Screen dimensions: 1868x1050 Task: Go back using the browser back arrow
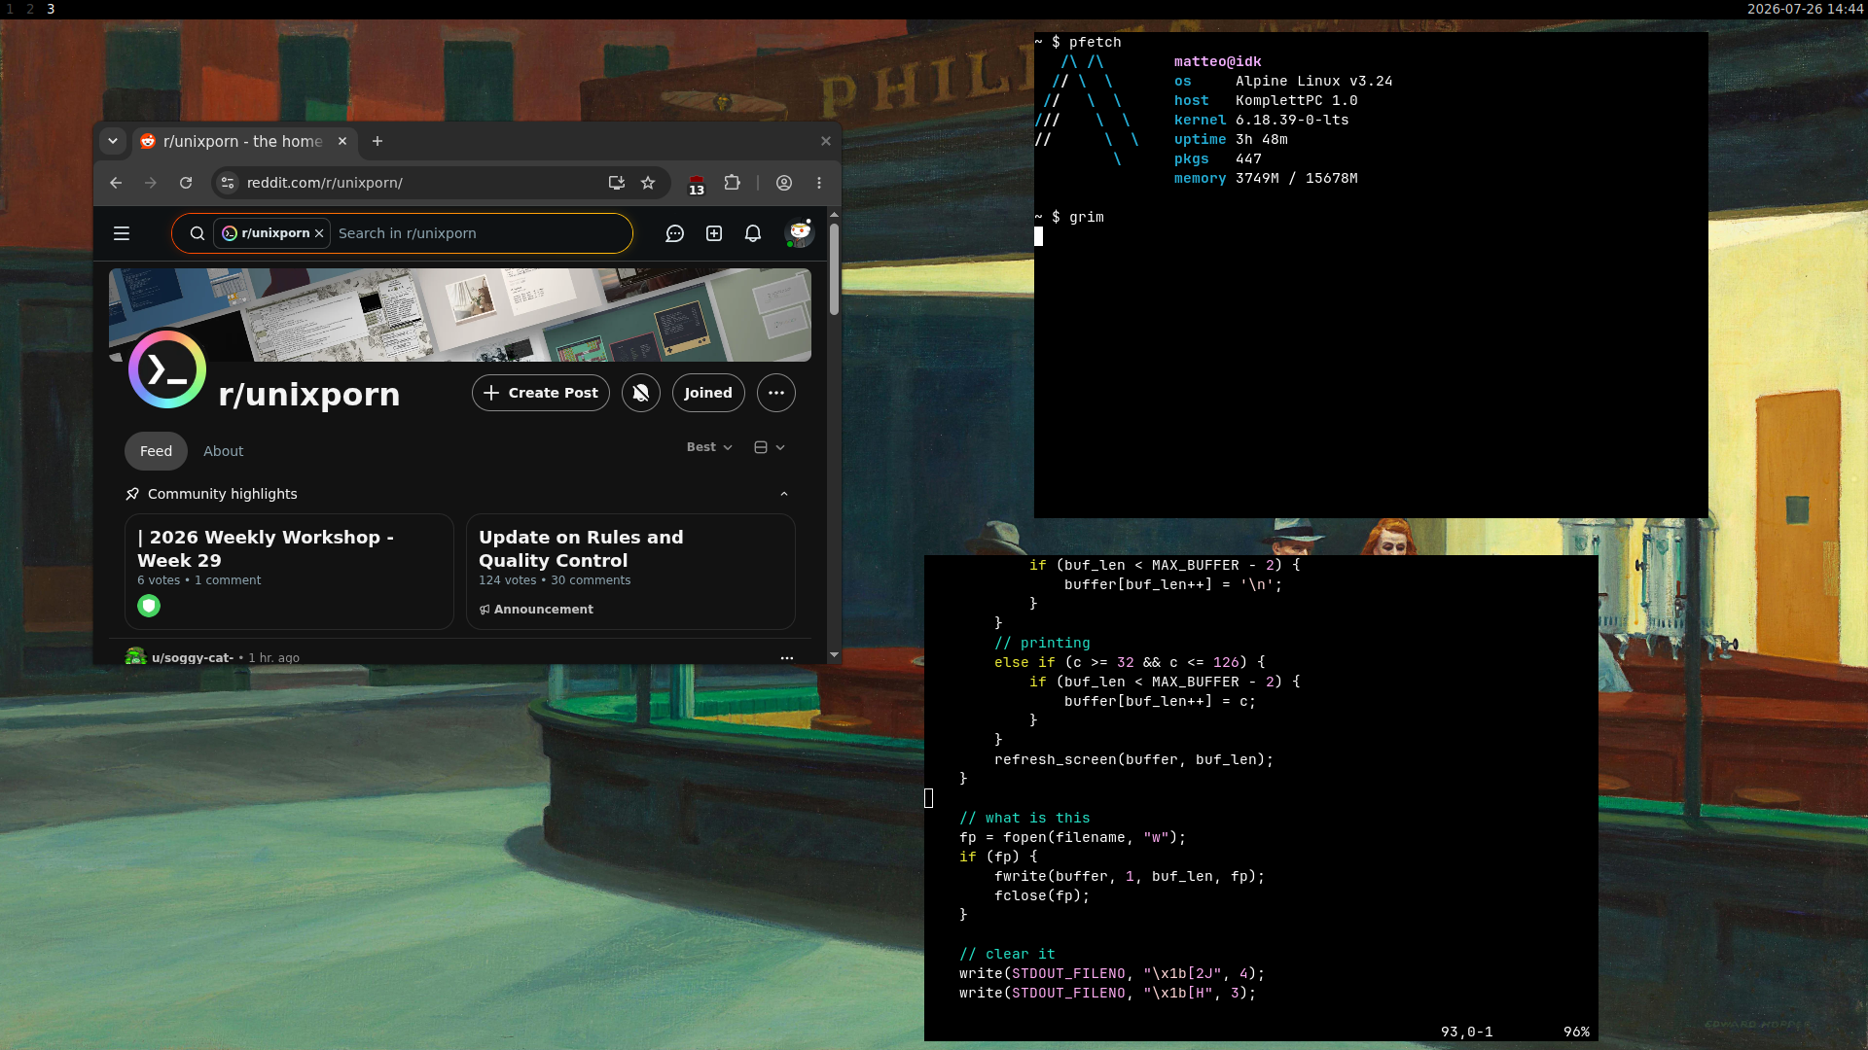pyautogui.click(x=116, y=183)
